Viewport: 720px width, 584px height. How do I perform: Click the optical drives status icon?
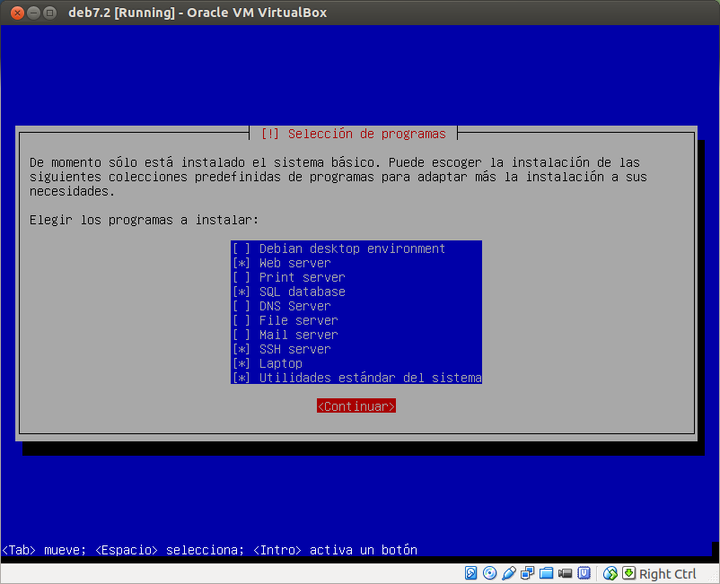pyautogui.click(x=490, y=572)
